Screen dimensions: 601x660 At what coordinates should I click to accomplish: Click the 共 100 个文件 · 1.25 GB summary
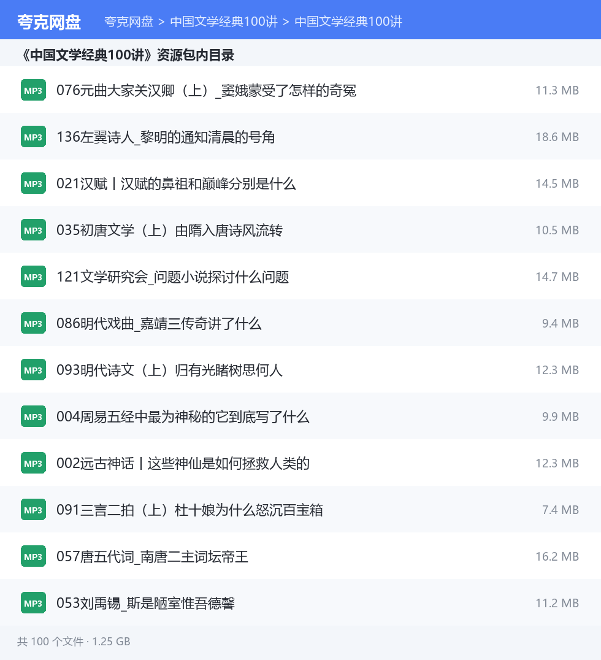pyautogui.click(x=74, y=642)
